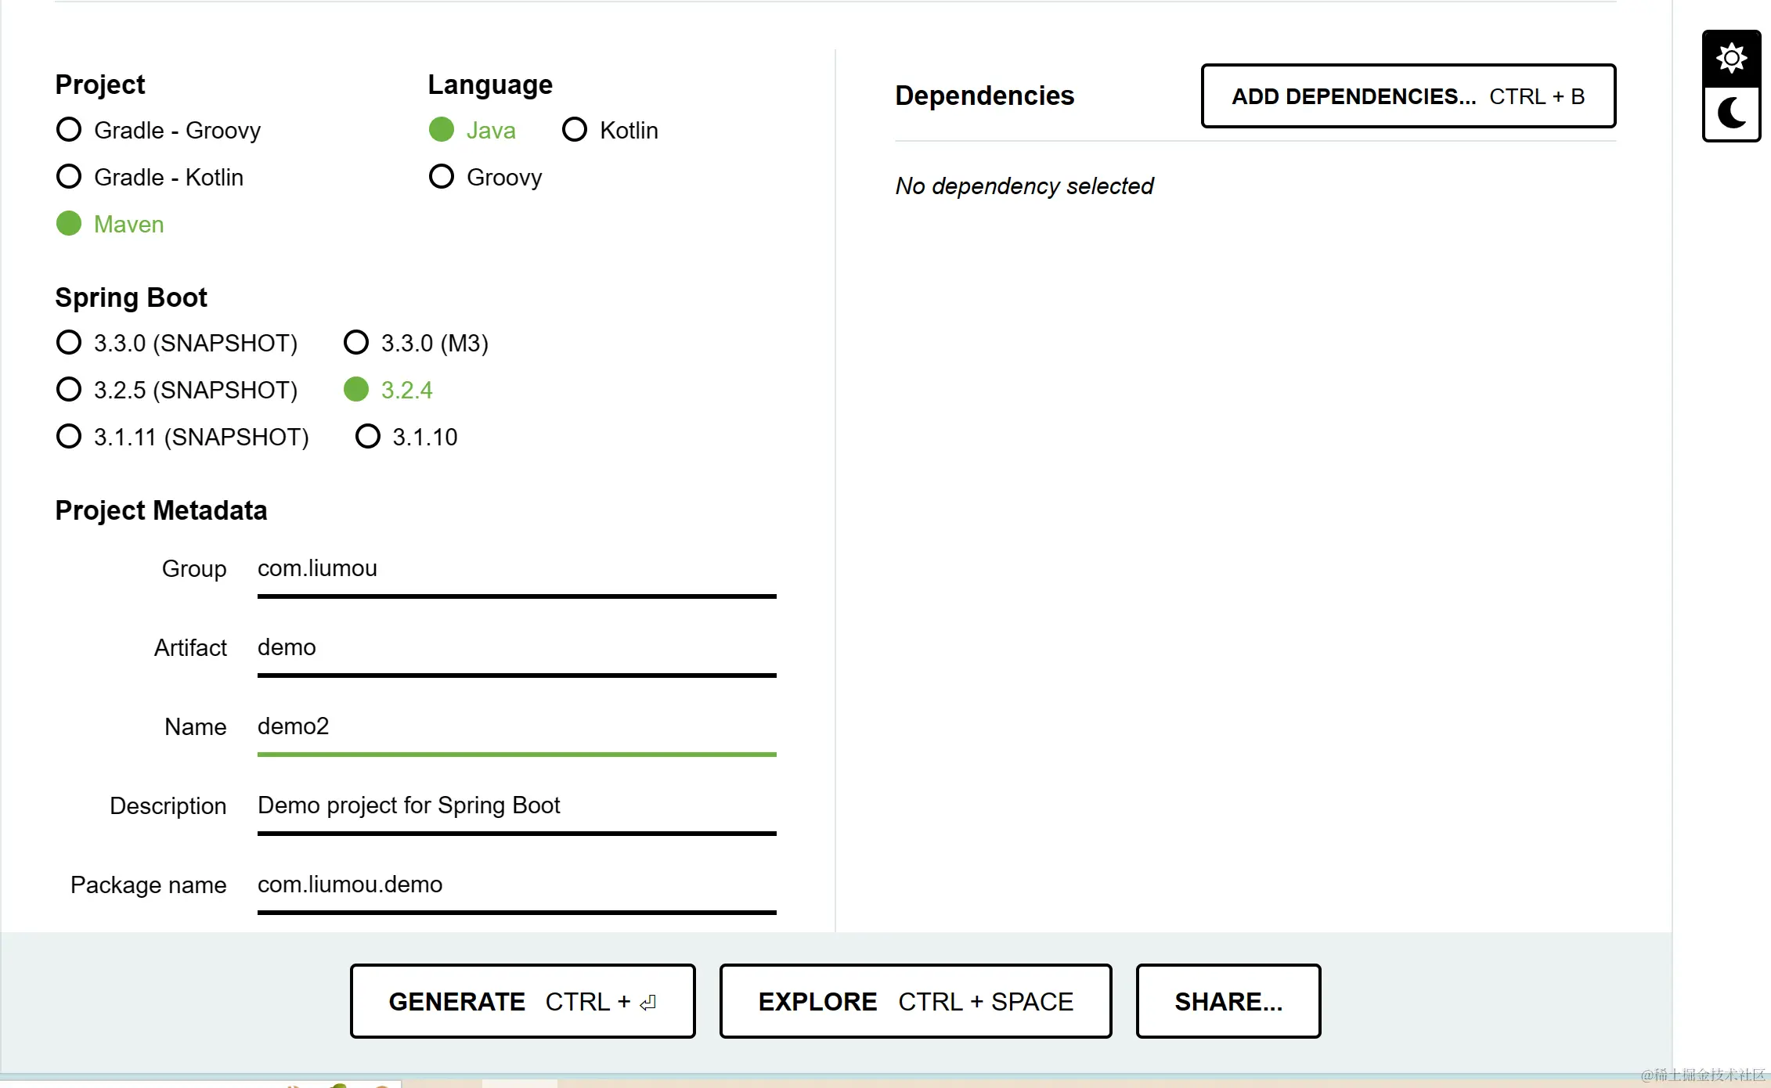
Task: Switch to dark theme moon icon
Action: [x=1731, y=113]
